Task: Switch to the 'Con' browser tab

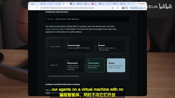Action: [x=109, y=4]
